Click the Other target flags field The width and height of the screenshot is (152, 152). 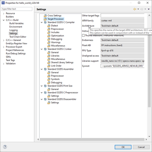(122, 16)
